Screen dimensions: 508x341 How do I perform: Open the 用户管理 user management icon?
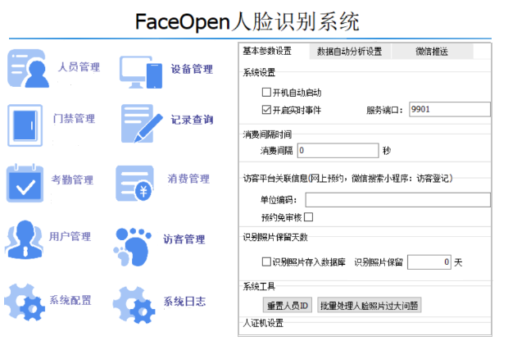25,239
